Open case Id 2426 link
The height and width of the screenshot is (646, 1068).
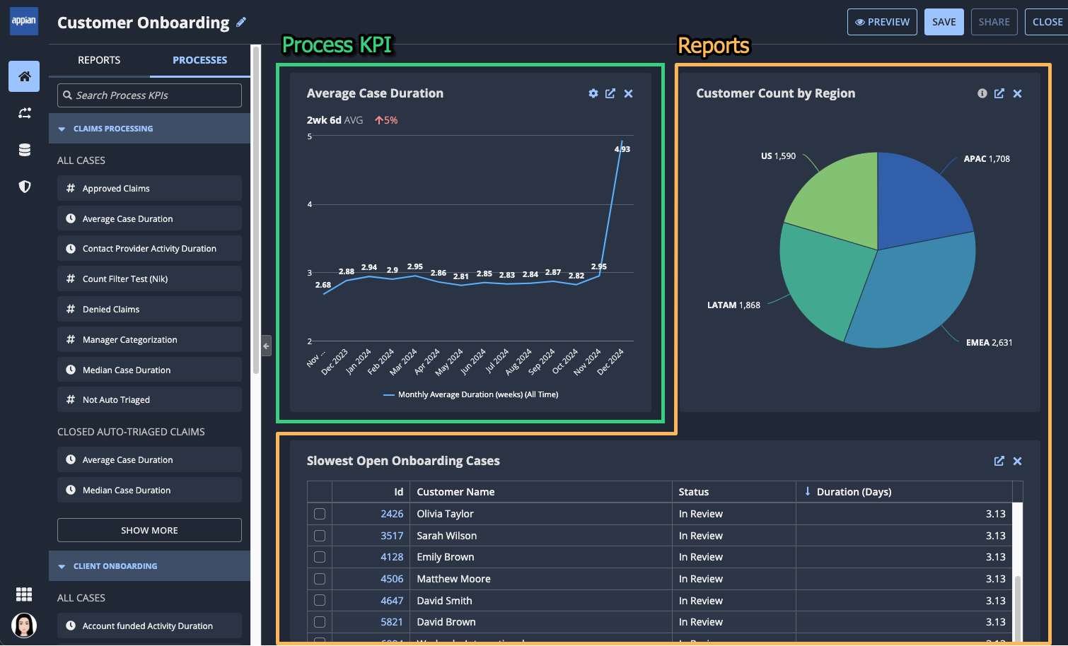click(x=392, y=514)
